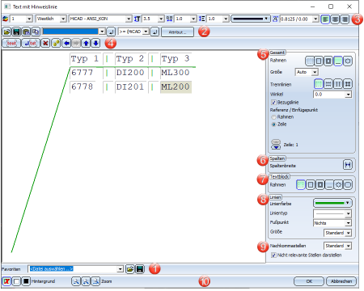Select right text alignment icon
The image size is (364, 291).
coord(345,19)
